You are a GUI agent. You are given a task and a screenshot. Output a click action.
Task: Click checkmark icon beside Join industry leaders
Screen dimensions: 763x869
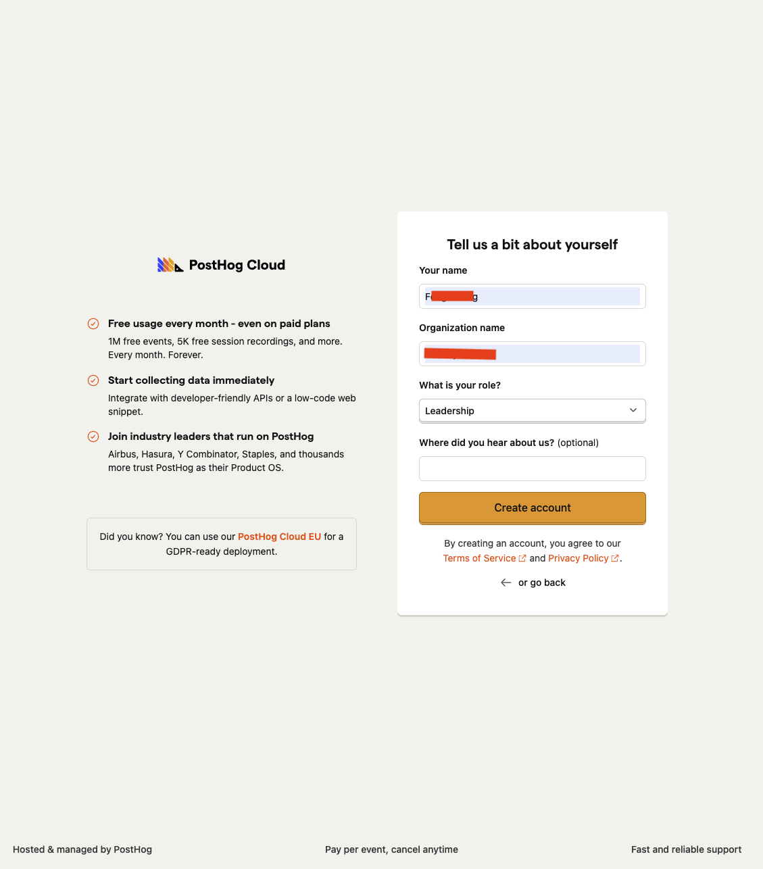pyautogui.click(x=93, y=437)
